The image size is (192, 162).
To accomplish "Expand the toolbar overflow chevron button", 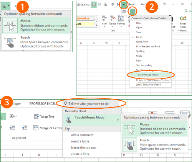I will tap(124, 5).
